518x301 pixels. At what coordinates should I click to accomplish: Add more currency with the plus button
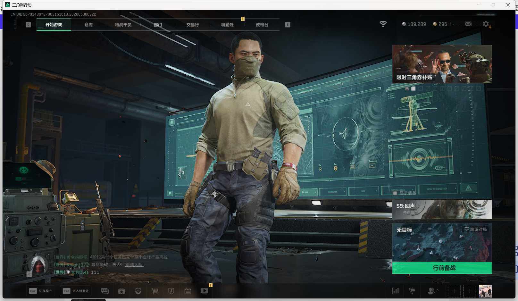point(451,24)
